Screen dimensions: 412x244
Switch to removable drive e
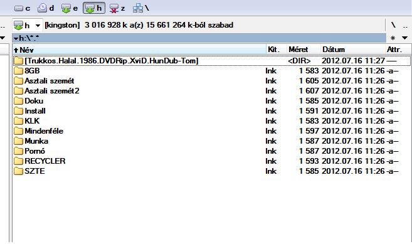(x=70, y=8)
